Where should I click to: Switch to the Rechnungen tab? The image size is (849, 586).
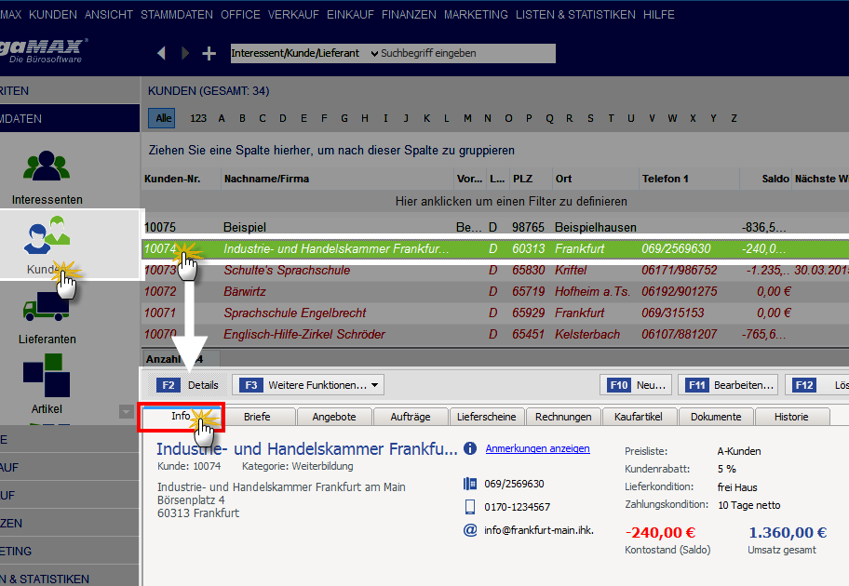tap(563, 417)
